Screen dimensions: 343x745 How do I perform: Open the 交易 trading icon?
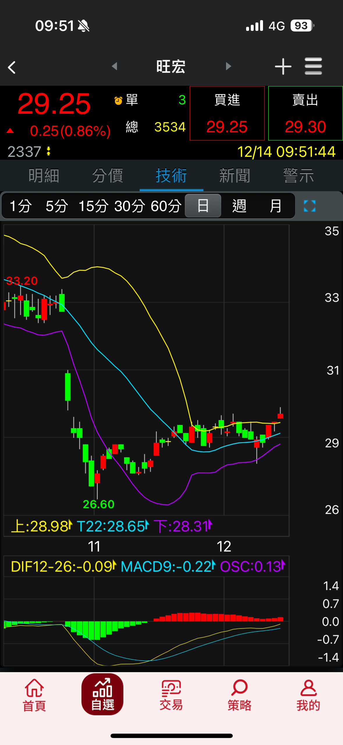point(171,695)
